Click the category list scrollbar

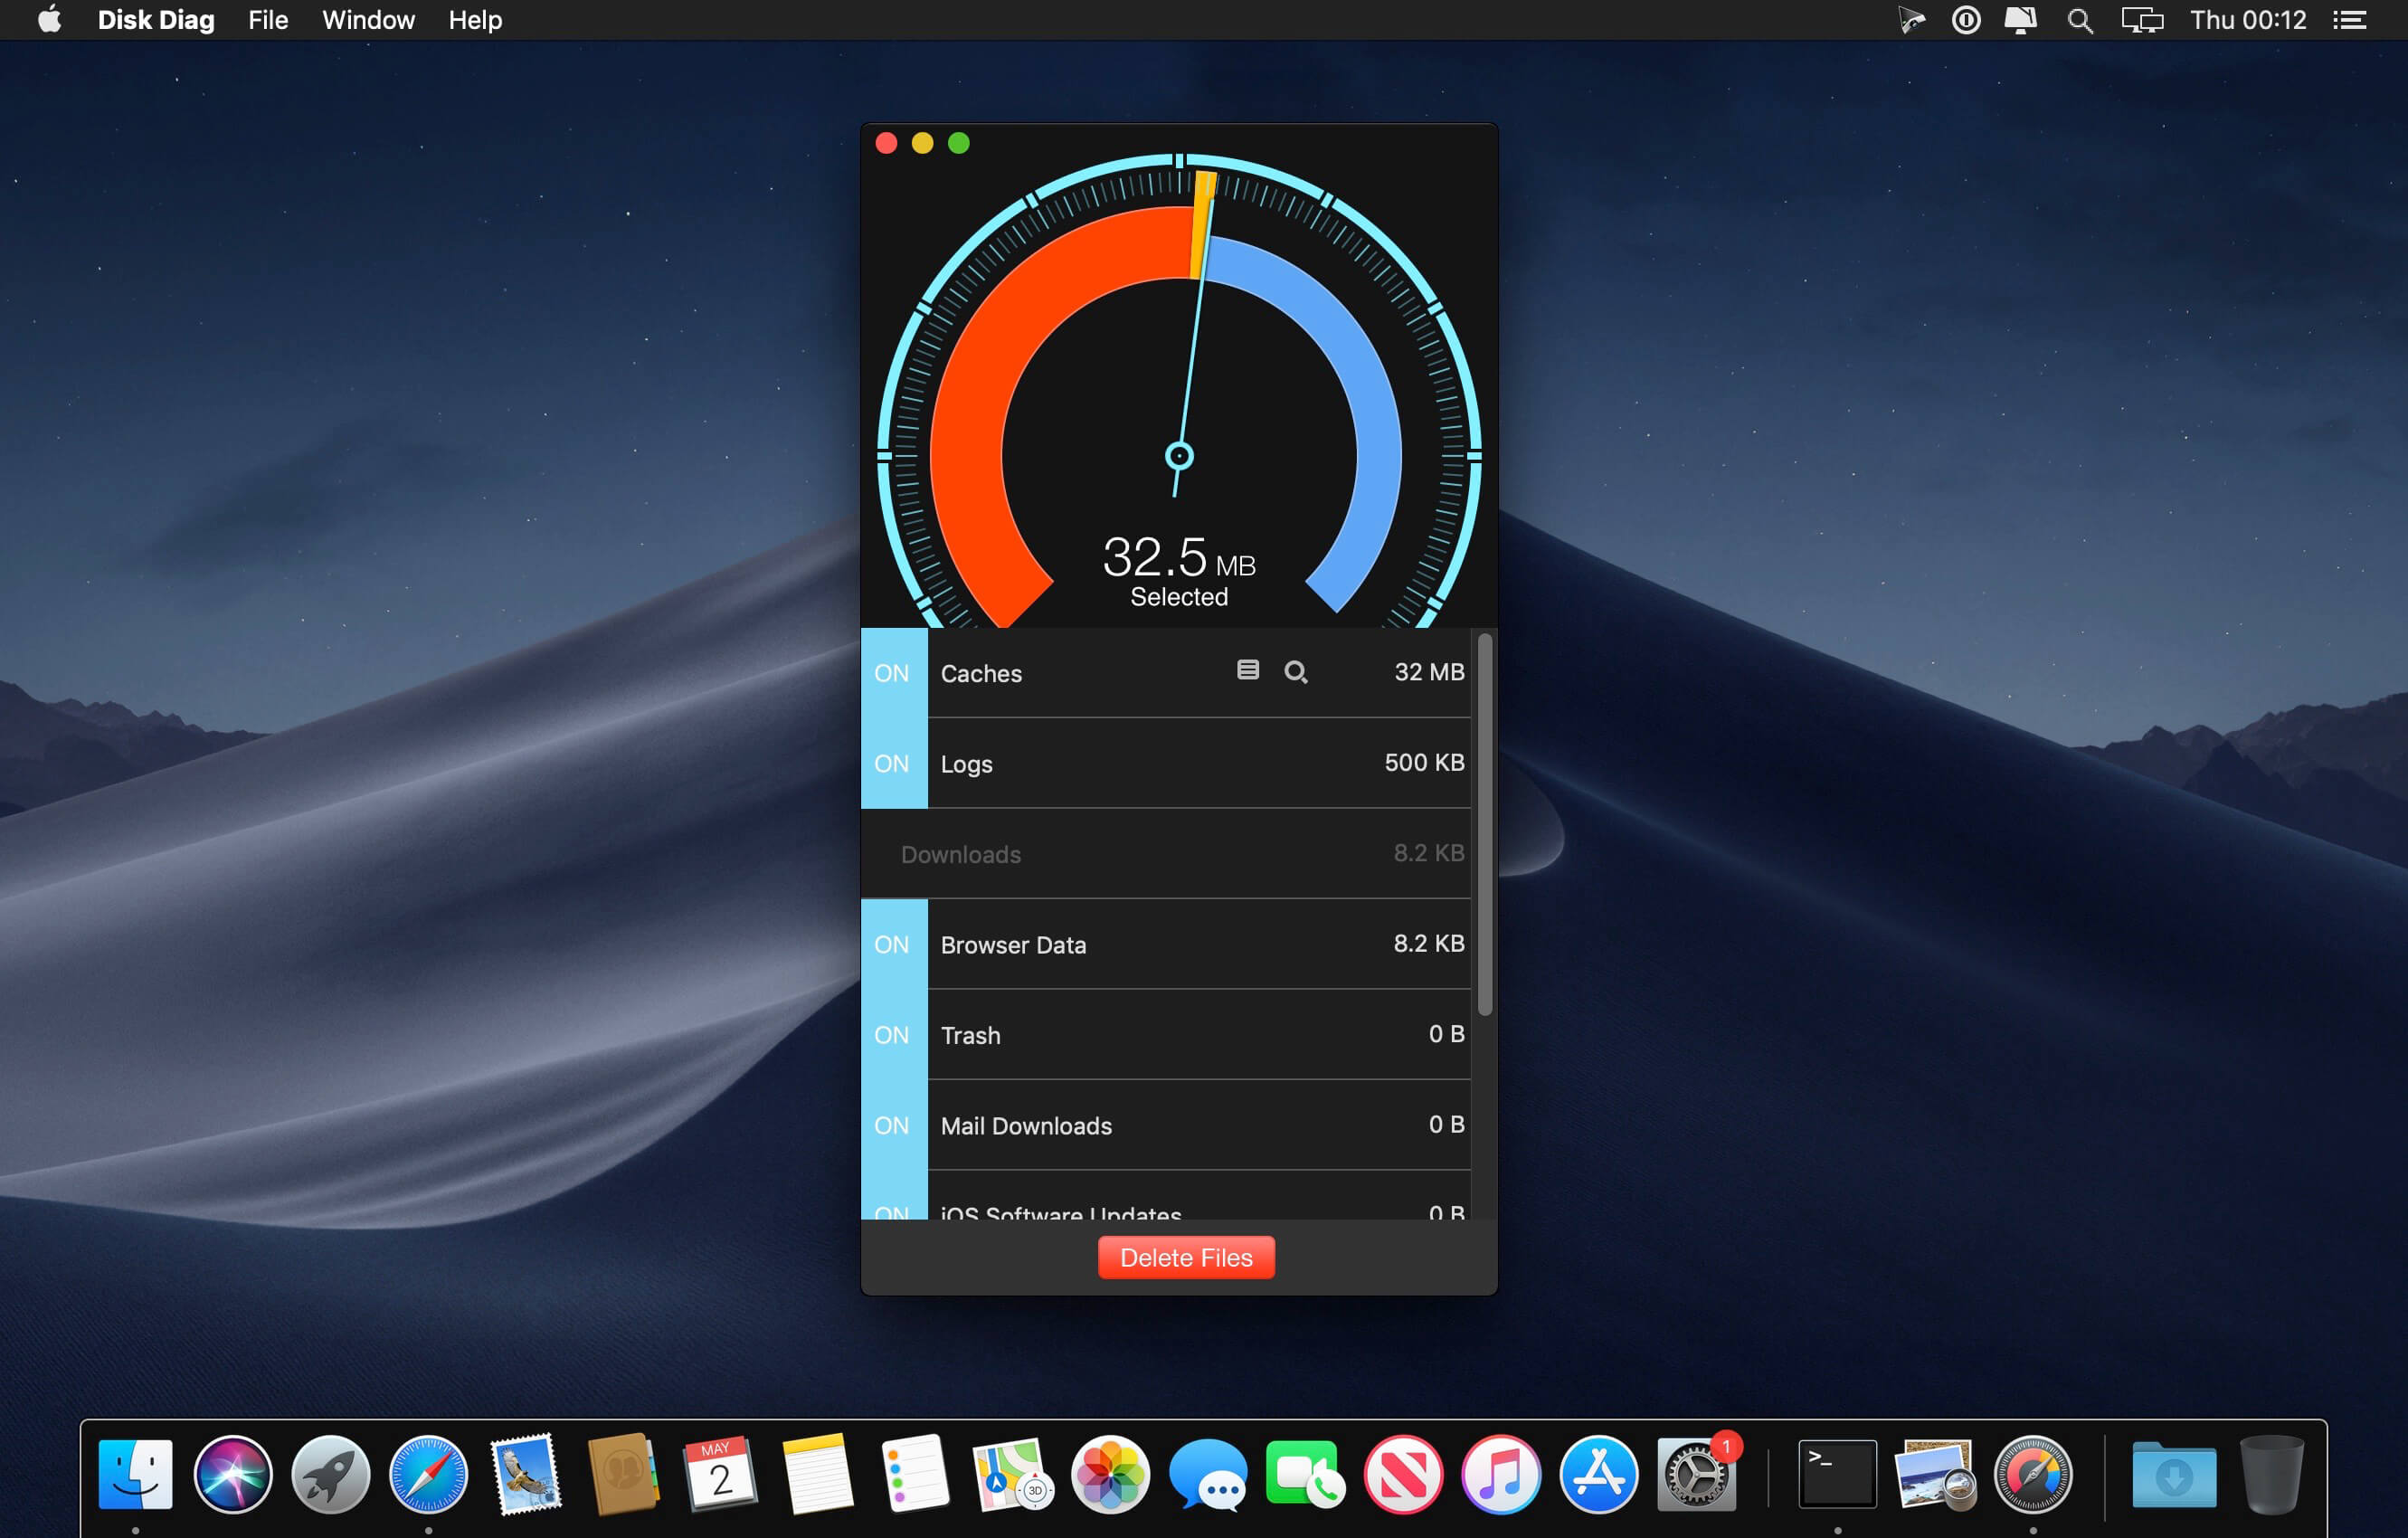point(1485,825)
